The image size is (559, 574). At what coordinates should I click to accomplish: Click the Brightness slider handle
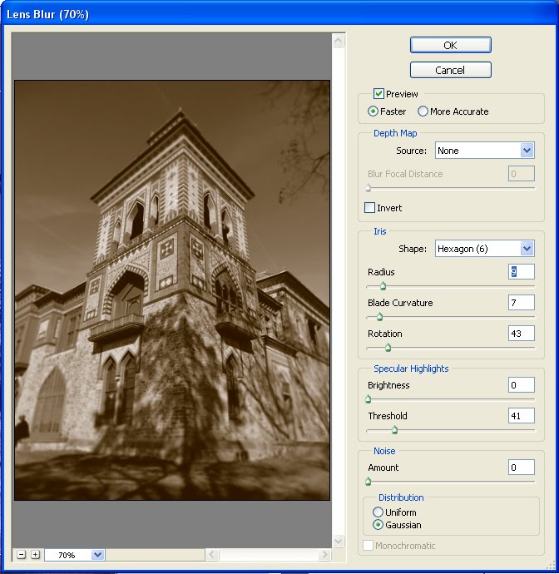[x=369, y=399]
